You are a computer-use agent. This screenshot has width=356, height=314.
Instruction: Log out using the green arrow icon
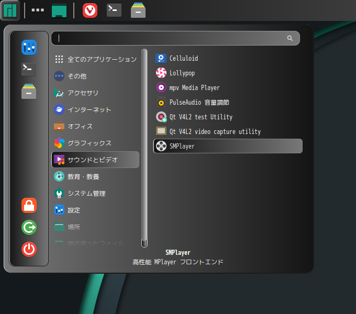pyautogui.click(x=29, y=227)
